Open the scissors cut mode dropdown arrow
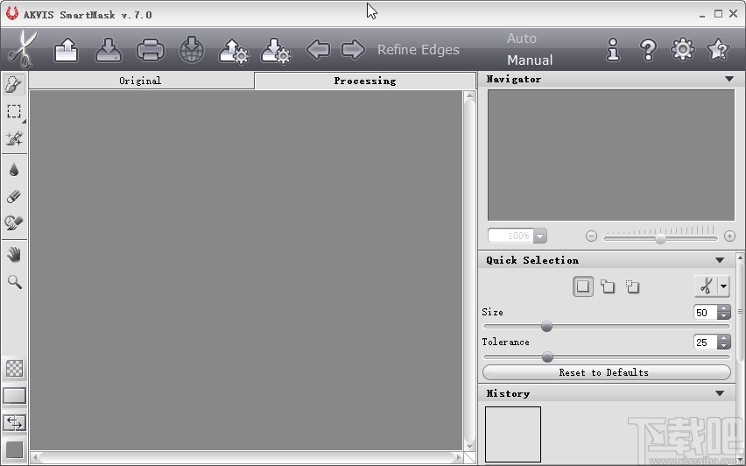746x466 pixels. pyautogui.click(x=723, y=286)
